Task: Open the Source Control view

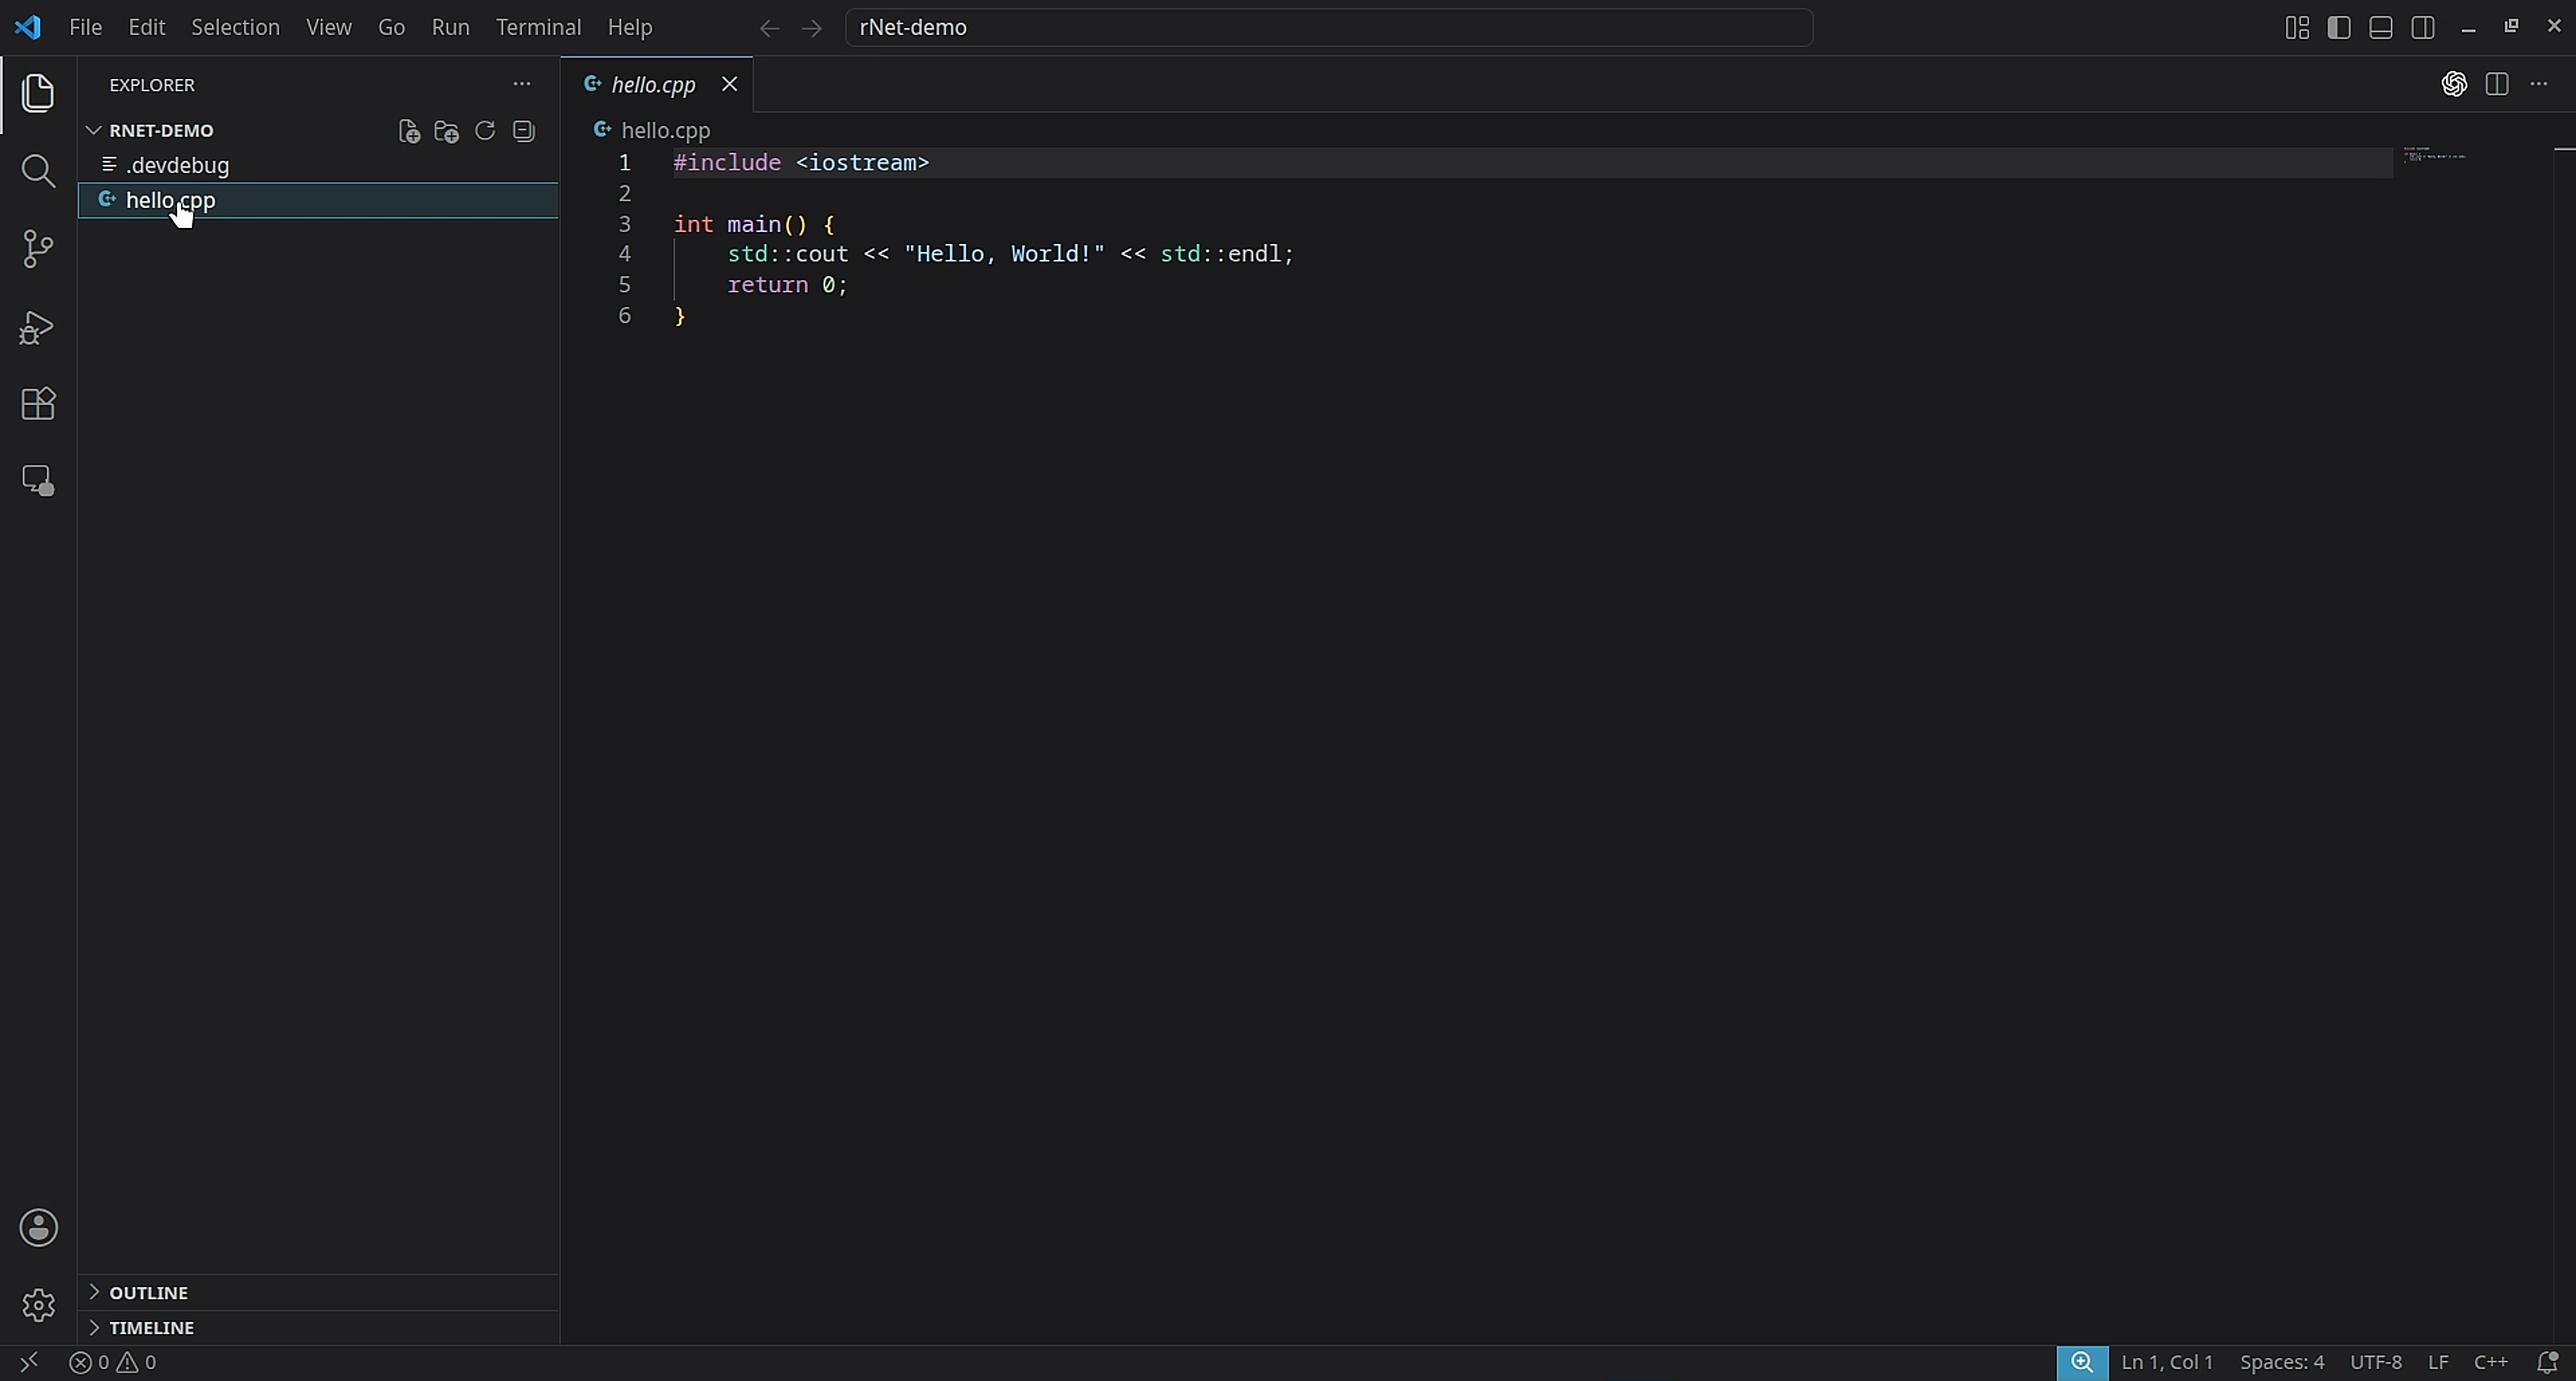Action: pyautogui.click(x=38, y=249)
